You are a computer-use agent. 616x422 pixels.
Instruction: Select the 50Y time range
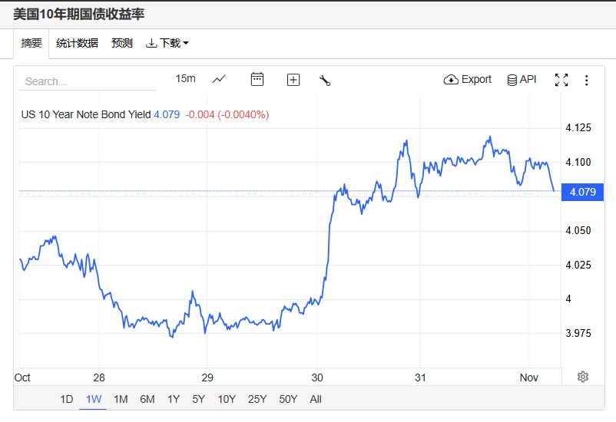(288, 399)
